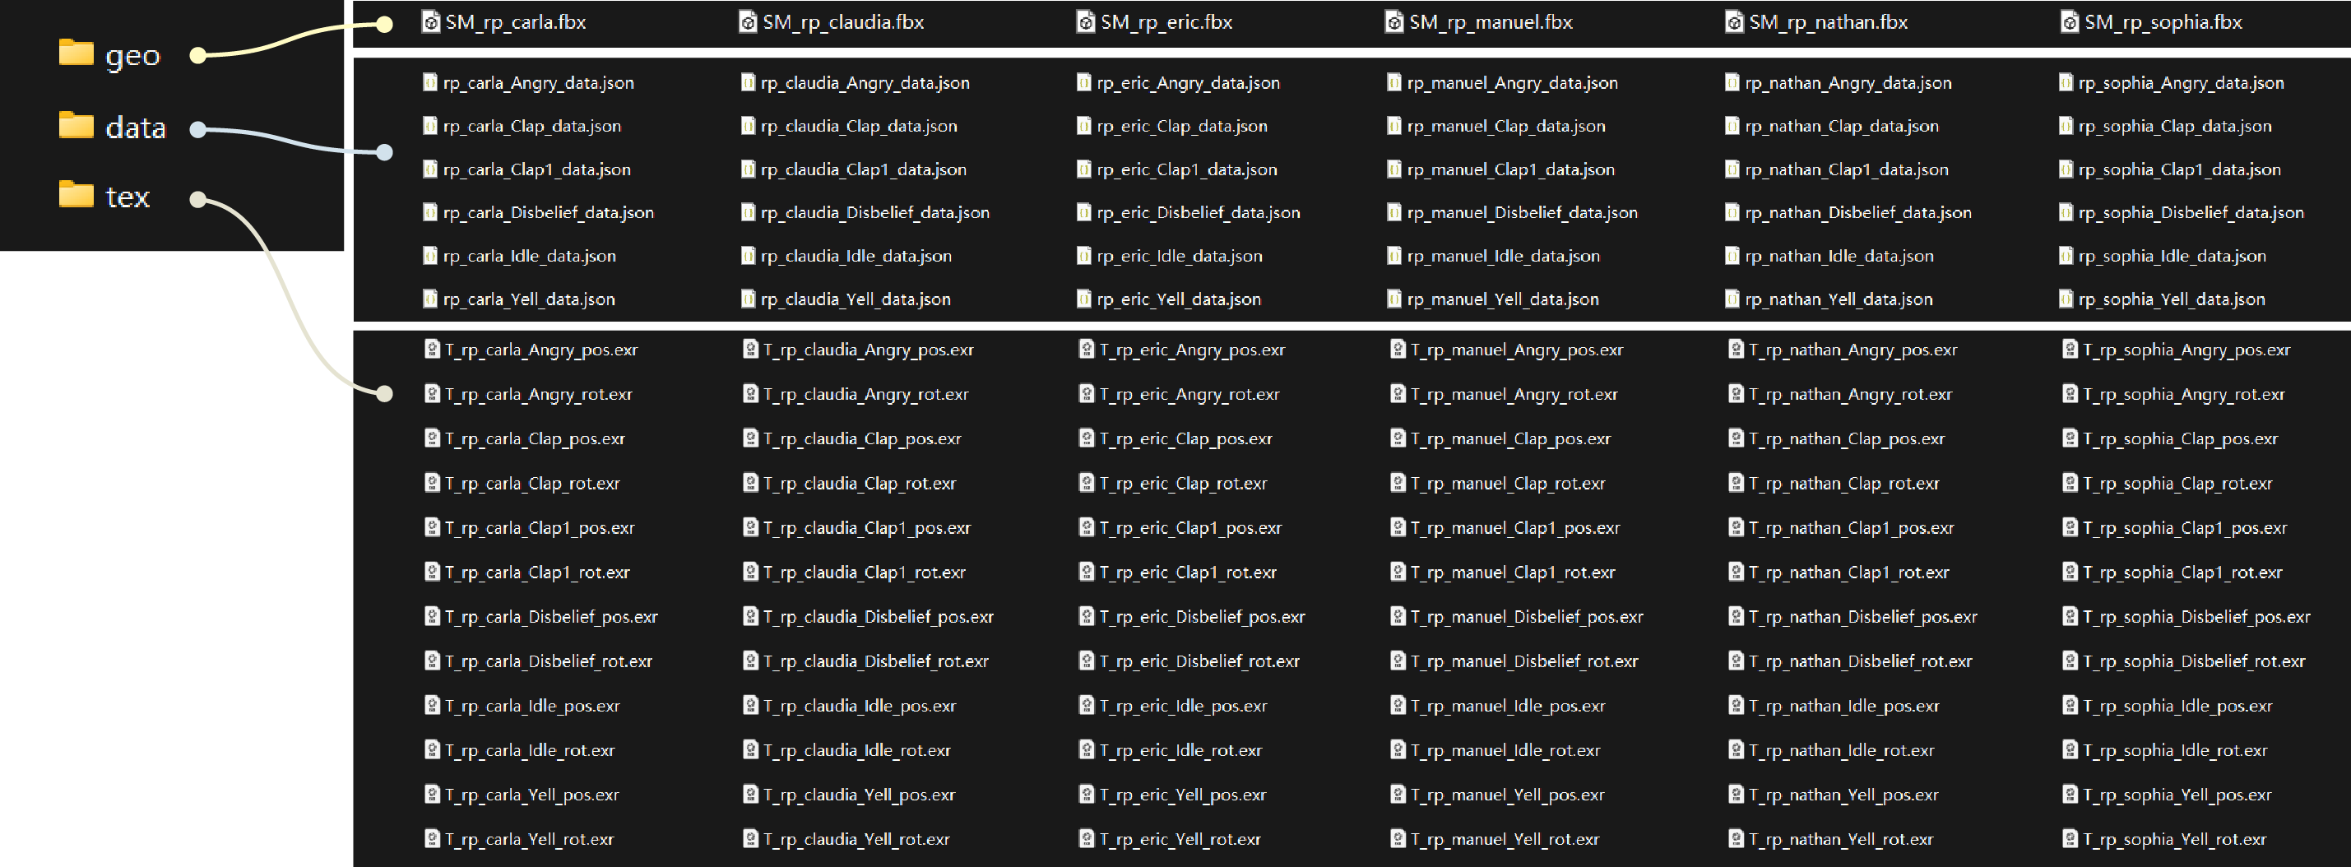
Task: Select file rp_carla_Yell_data.json
Action: pyautogui.click(x=529, y=299)
